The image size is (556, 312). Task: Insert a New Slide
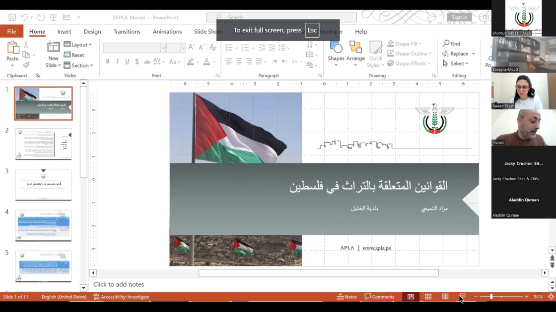click(53, 48)
